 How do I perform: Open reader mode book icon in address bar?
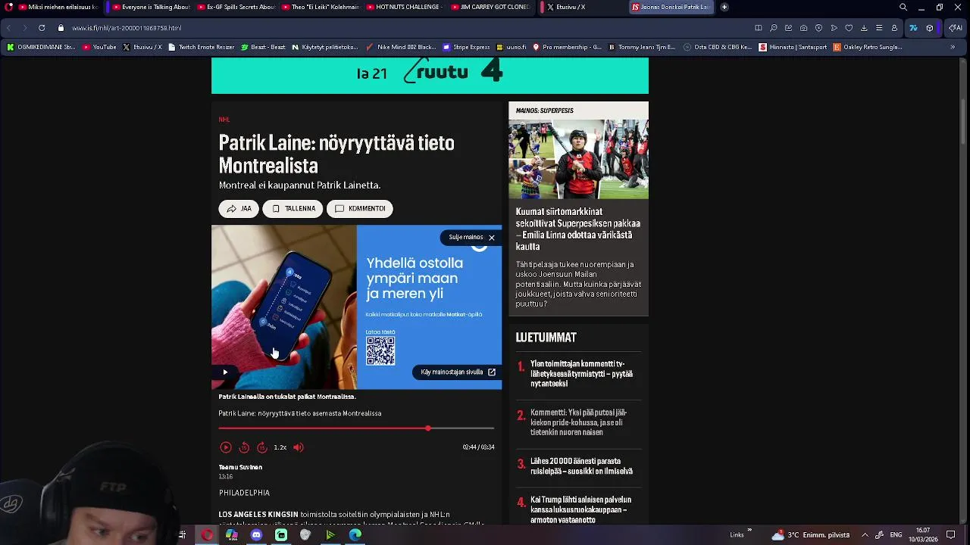758,28
